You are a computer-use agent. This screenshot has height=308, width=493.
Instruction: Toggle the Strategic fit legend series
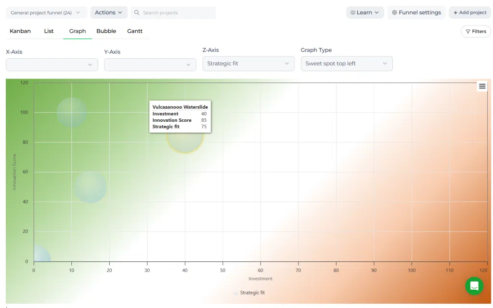tap(249, 293)
